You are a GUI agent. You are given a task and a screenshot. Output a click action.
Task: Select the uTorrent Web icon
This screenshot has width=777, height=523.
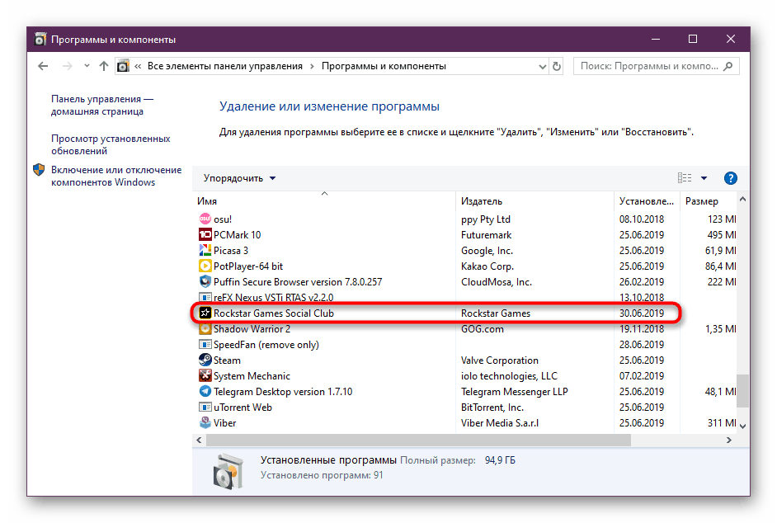pyautogui.click(x=205, y=407)
